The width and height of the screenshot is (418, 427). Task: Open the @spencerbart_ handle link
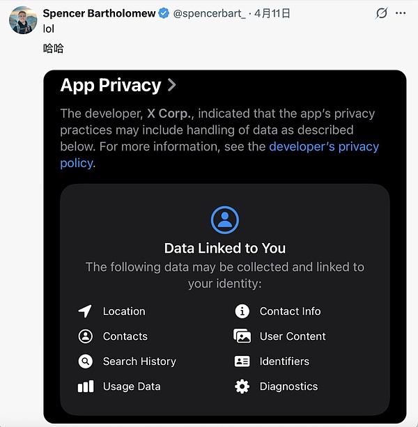(x=209, y=13)
